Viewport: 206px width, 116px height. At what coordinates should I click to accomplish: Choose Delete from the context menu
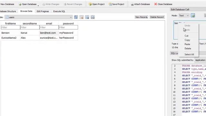[188, 49]
